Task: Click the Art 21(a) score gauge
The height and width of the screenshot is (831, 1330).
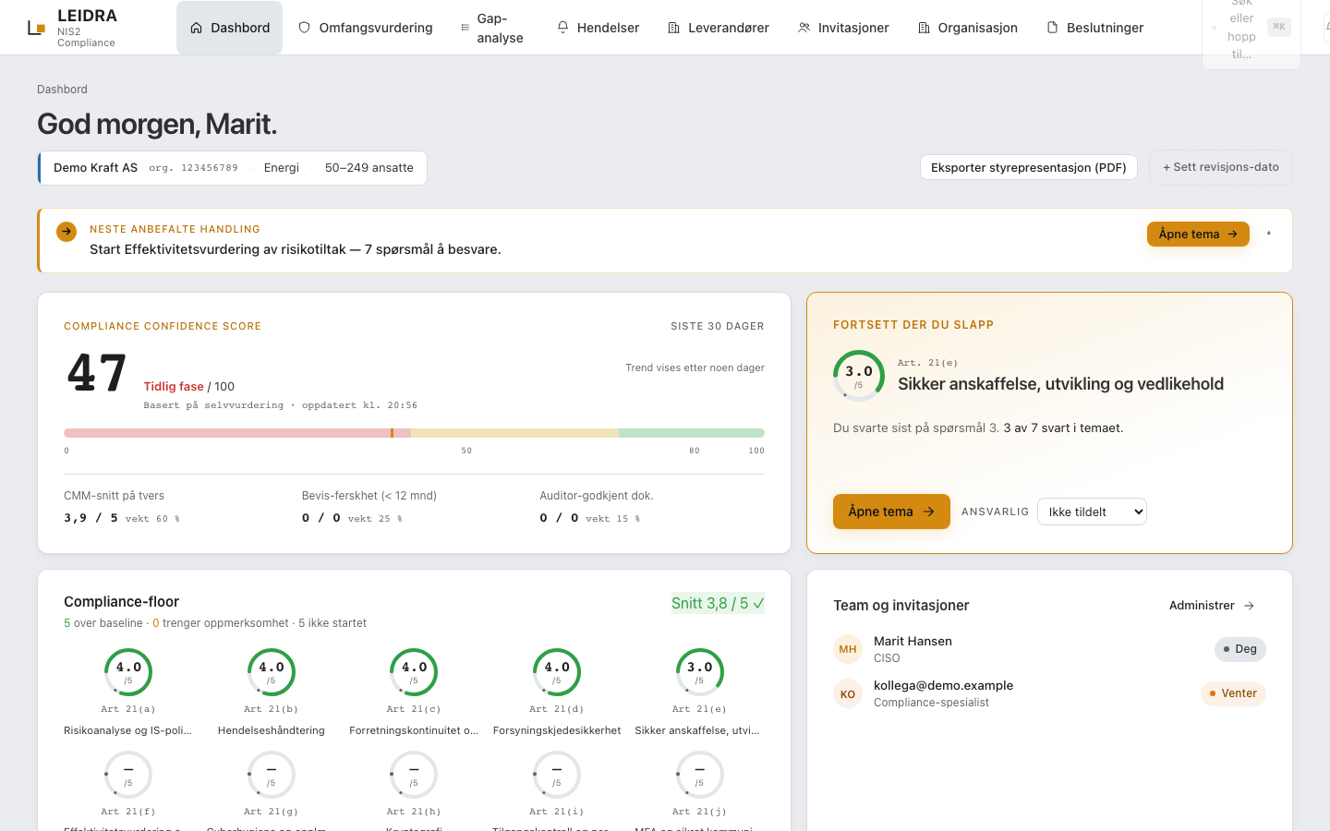Action: click(x=128, y=672)
